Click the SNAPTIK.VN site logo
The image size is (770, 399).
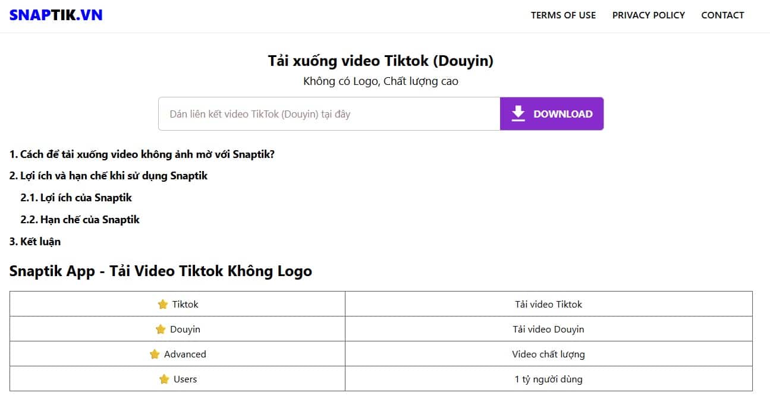pyautogui.click(x=56, y=15)
